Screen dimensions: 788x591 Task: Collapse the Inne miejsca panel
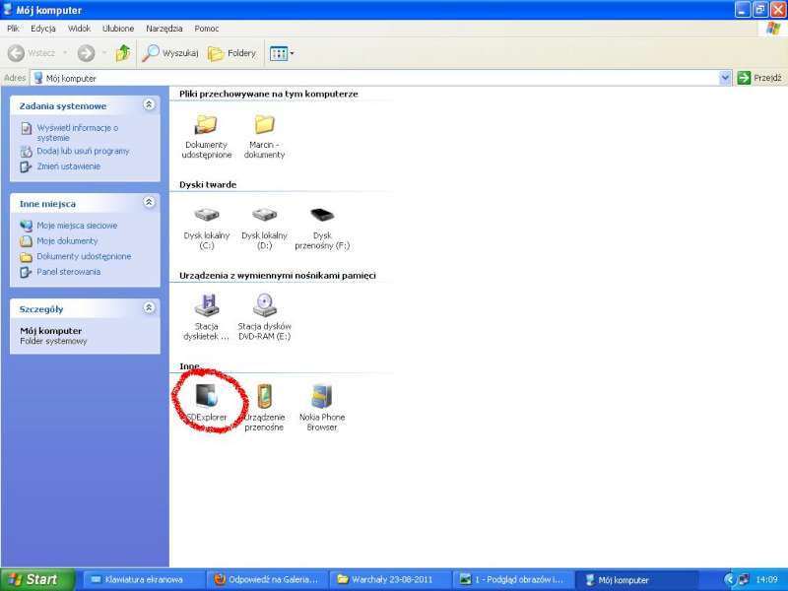coord(149,203)
